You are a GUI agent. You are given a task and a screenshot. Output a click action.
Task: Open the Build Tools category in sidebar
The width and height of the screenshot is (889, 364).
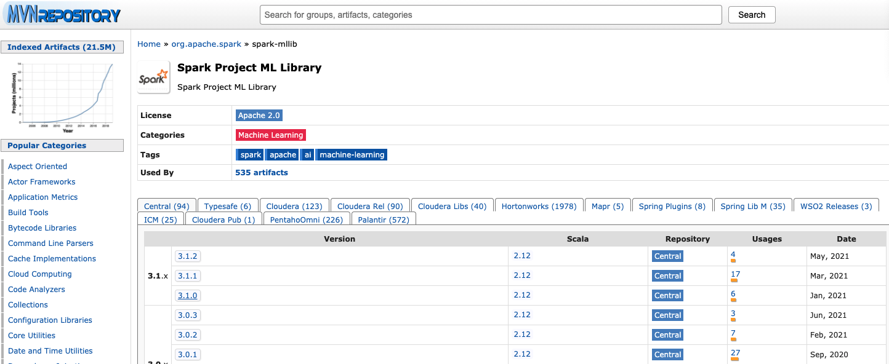coord(28,212)
